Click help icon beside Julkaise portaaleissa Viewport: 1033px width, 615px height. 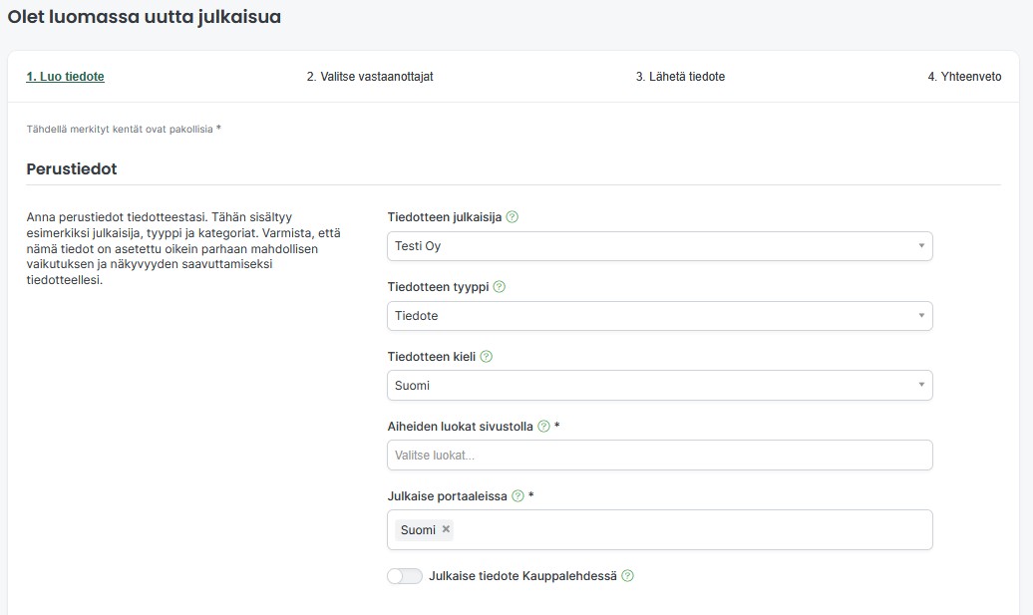coord(517,495)
